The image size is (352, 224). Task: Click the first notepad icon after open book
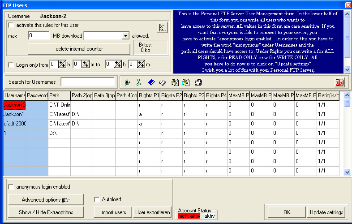pyautogui.click(x=175, y=82)
